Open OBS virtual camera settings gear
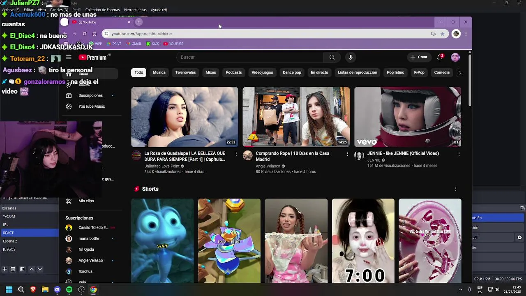This screenshot has width=526, height=296. pyautogui.click(x=519, y=238)
